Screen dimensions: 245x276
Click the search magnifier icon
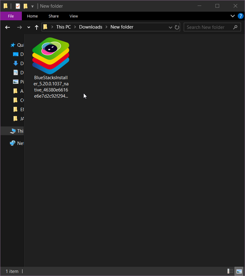(x=235, y=27)
